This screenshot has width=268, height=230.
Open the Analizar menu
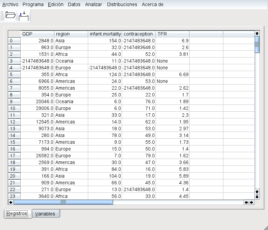click(94, 4)
